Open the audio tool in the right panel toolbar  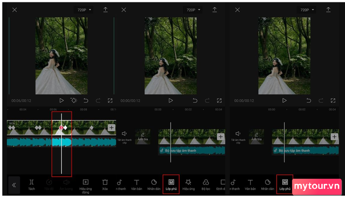(x=235, y=185)
